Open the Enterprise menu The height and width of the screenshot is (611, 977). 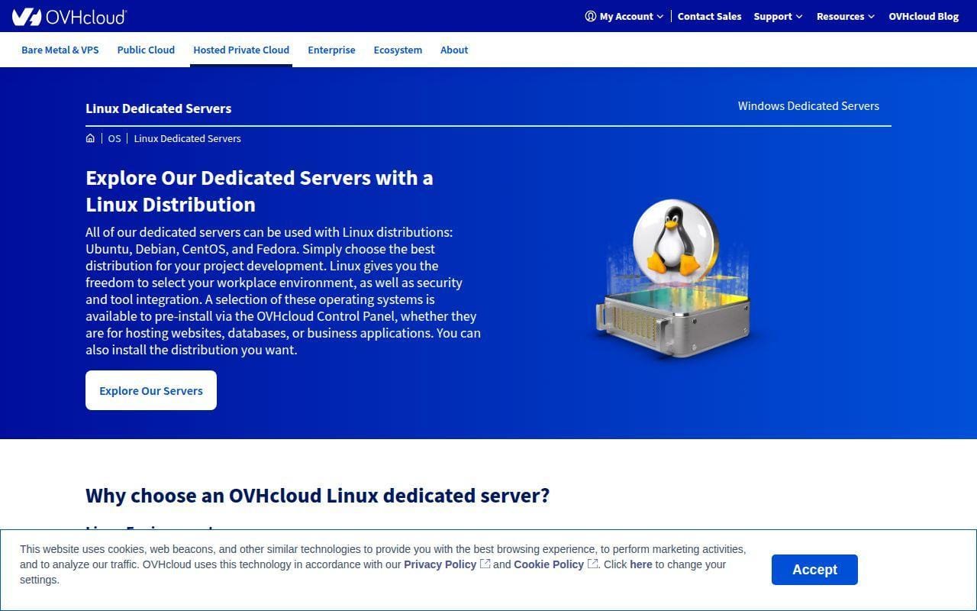[331, 50]
